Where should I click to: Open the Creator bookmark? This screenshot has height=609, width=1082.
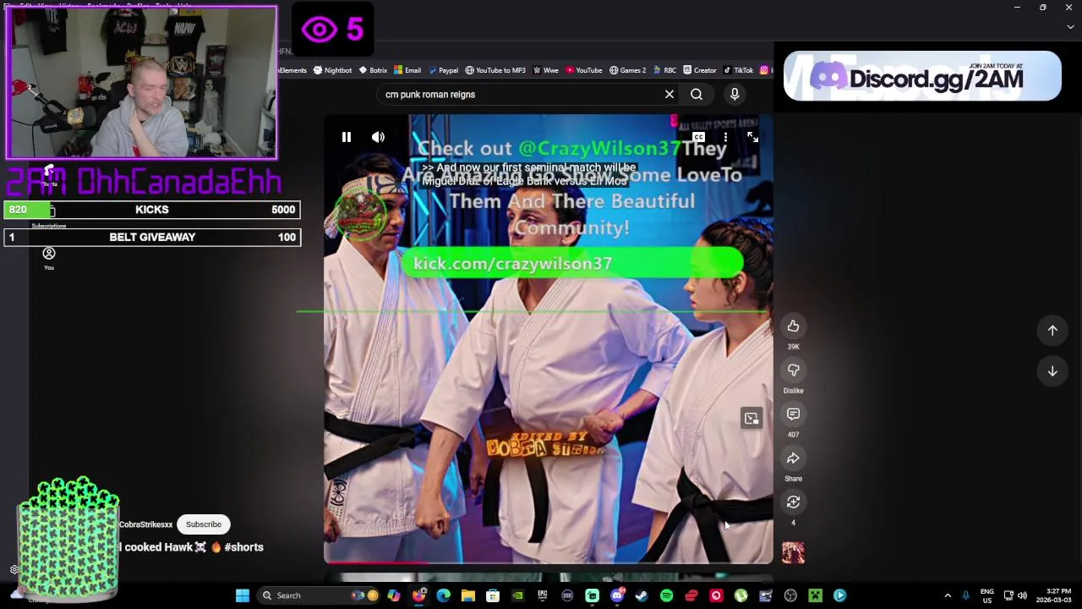700,70
